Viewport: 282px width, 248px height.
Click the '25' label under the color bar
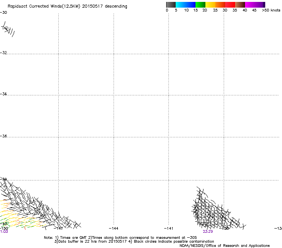[x=215, y=10]
